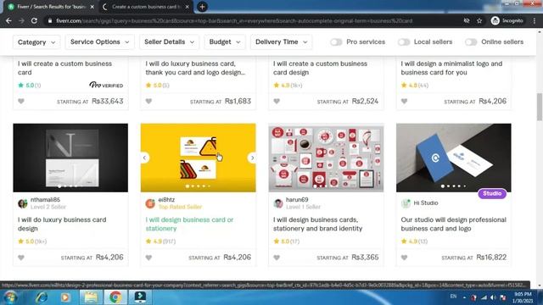The width and height of the screenshot is (543, 305).
Task: Click the browser back arrow
Action: click(x=8, y=20)
